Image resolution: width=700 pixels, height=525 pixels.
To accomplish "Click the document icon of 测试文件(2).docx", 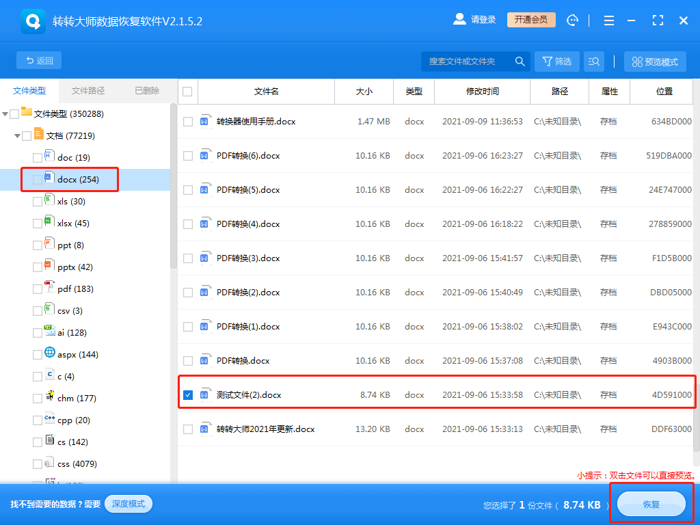I will point(205,394).
